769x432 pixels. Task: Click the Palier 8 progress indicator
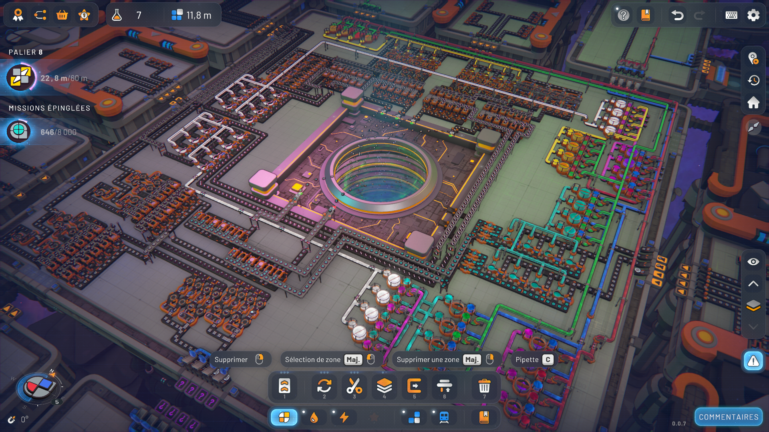(21, 78)
